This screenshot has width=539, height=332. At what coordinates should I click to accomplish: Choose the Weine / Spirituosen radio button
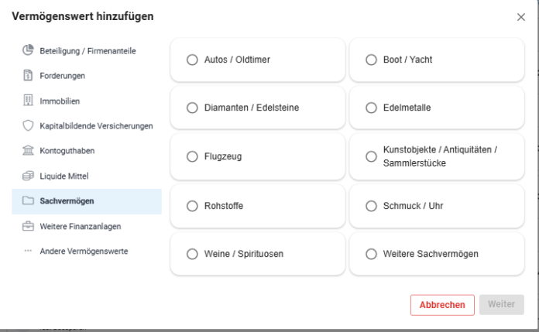click(x=192, y=254)
